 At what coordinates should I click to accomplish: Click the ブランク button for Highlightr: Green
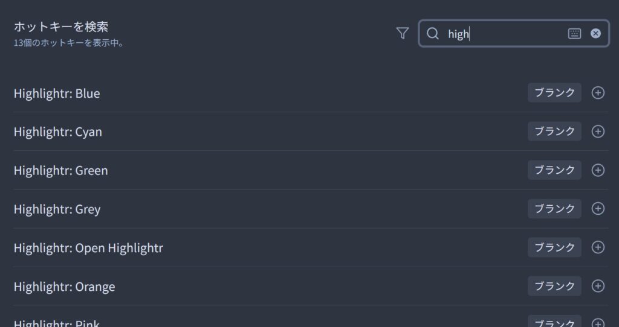point(554,170)
